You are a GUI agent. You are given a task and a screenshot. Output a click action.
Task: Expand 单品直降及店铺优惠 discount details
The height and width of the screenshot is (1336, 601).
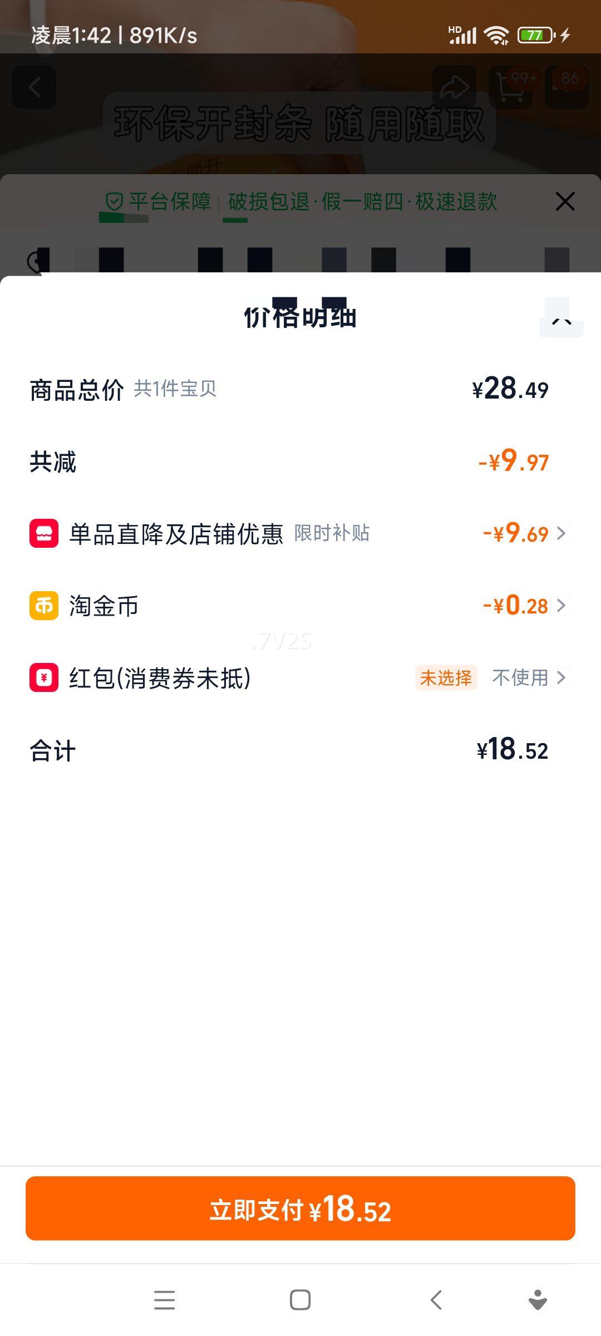[x=561, y=533]
